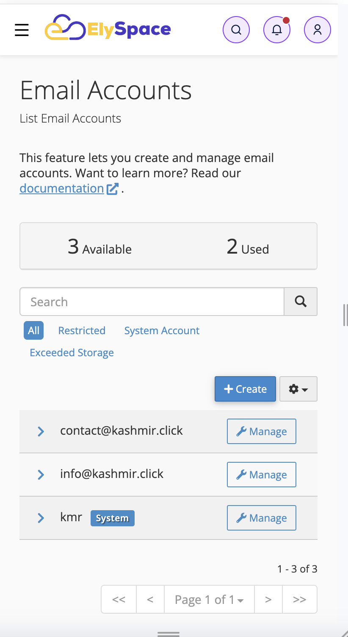Click the ElySpace logo
Viewport: 348px width, 637px height.
tap(108, 29)
